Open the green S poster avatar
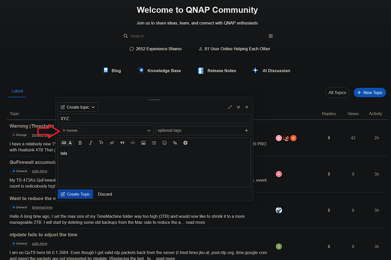The height and width of the screenshot is (260, 391). (279, 246)
